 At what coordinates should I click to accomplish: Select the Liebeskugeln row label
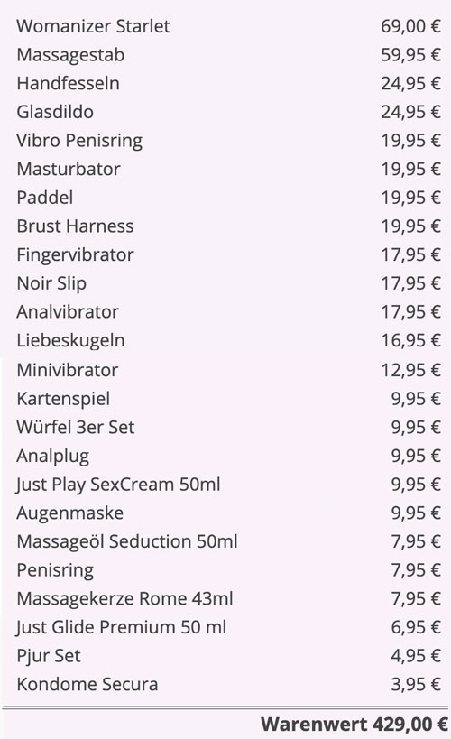click(x=70, y=341)
